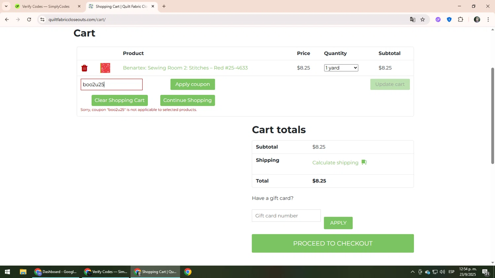This screenshot has width=495, height=278.
Task: Open the red fabric product thumbnail
Action: click(x=105, y=68)
